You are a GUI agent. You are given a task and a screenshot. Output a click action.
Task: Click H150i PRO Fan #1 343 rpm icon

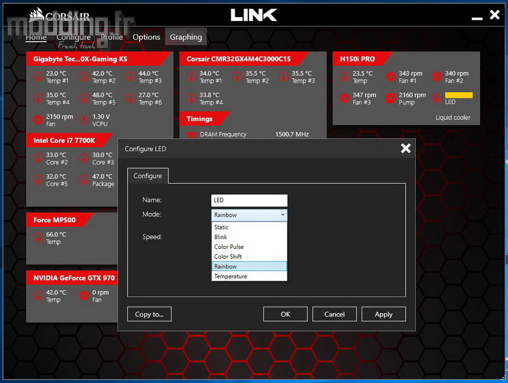click(x=391, y=77)
